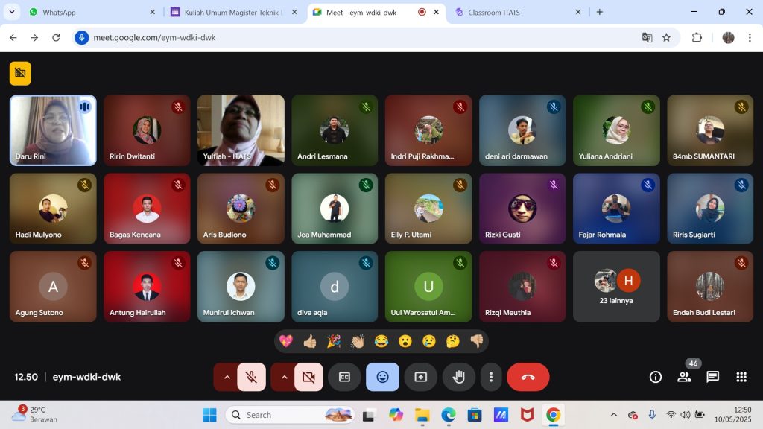Screen dimensions: 763x429
Task: Show the participants people panel
Action: pyautogui.click(x=684, y=377)
